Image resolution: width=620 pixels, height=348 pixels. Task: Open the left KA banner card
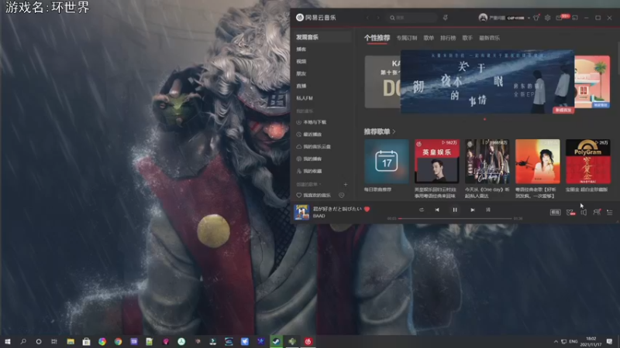click(382, 82)
